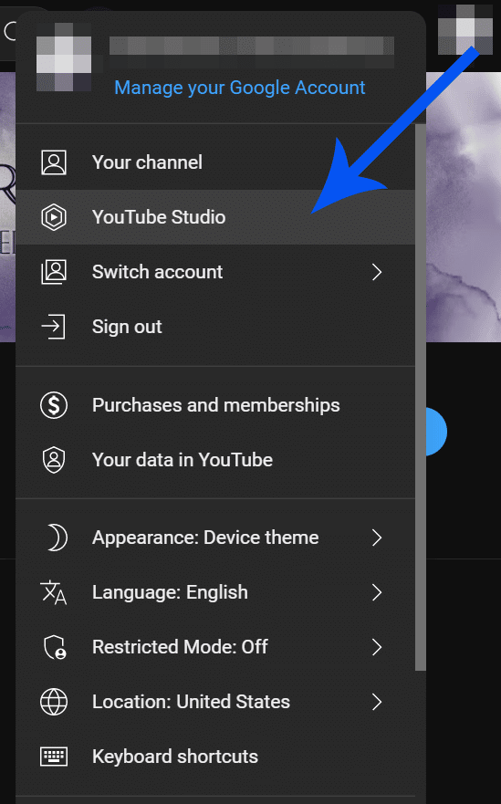Open Your channel
The width and height of the screenshot is (501, 804).
215,162
